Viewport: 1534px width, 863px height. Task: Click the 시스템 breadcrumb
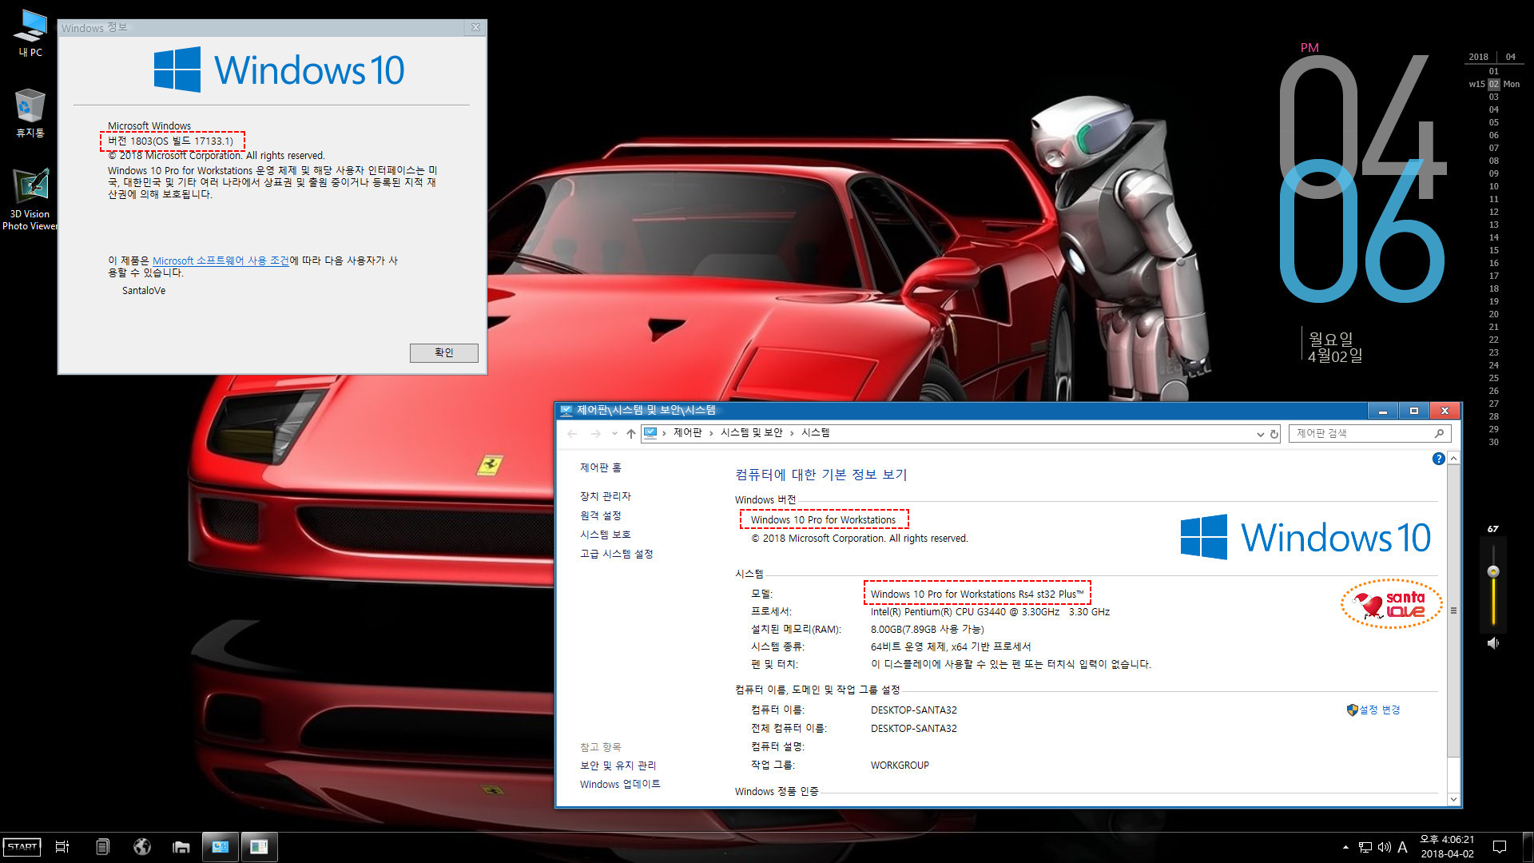click(815, 432)
